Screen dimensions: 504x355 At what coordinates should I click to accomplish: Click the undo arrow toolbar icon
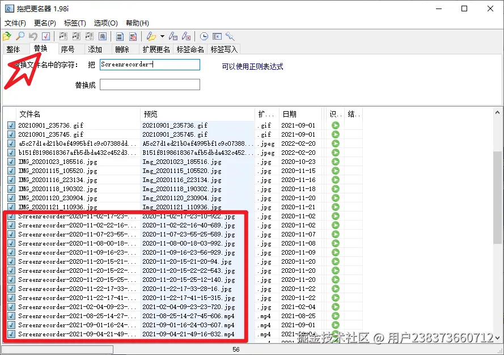point(33,36)
